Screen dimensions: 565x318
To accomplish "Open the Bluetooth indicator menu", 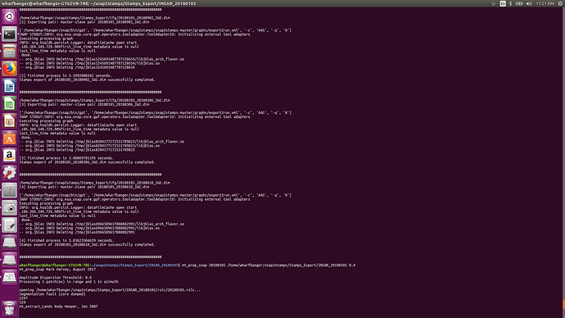I will coord(511,3).
